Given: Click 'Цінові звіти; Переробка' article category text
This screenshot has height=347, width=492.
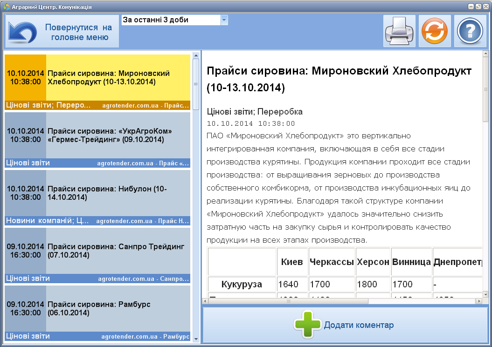Looking at the screenshot, I should click(x=255, y=112).
